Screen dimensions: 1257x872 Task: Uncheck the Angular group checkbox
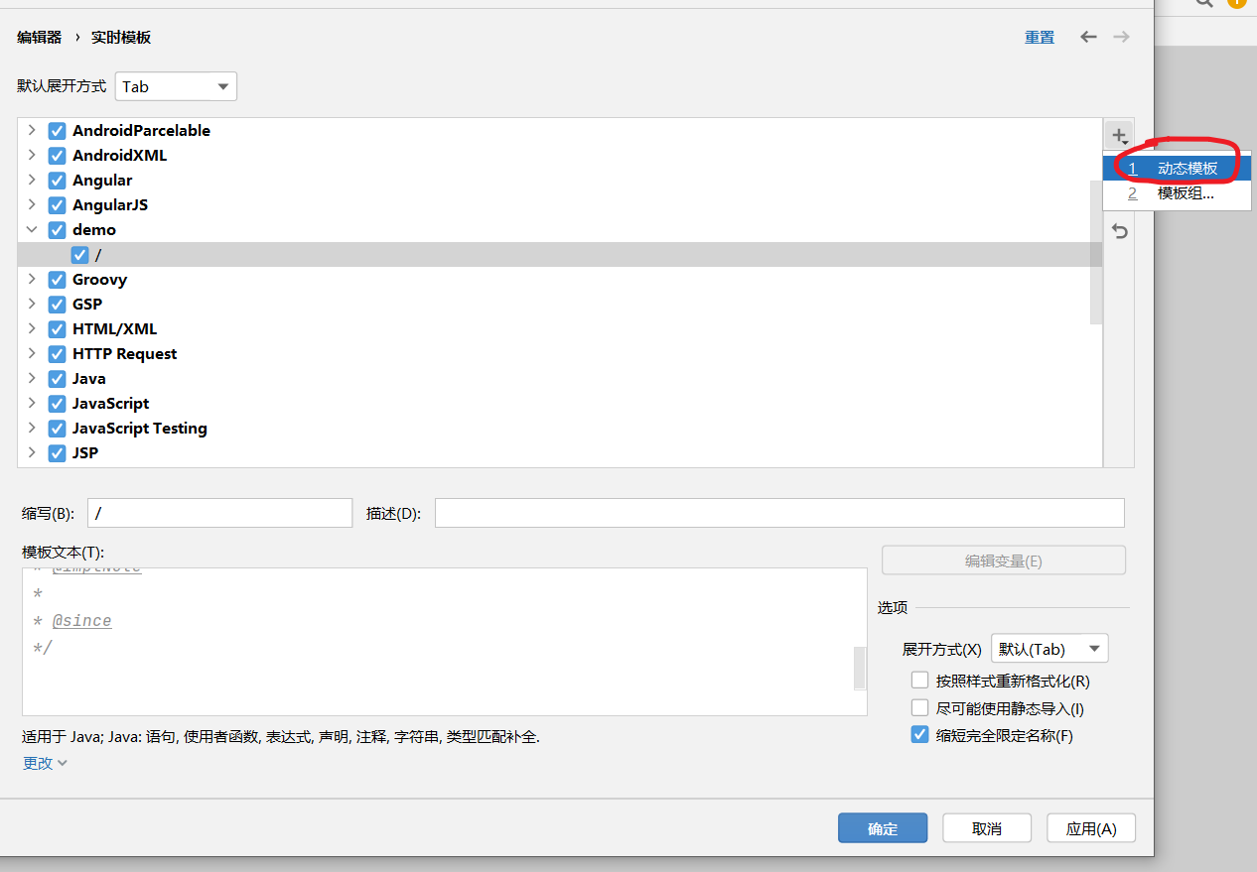click(x=58, y=180)
